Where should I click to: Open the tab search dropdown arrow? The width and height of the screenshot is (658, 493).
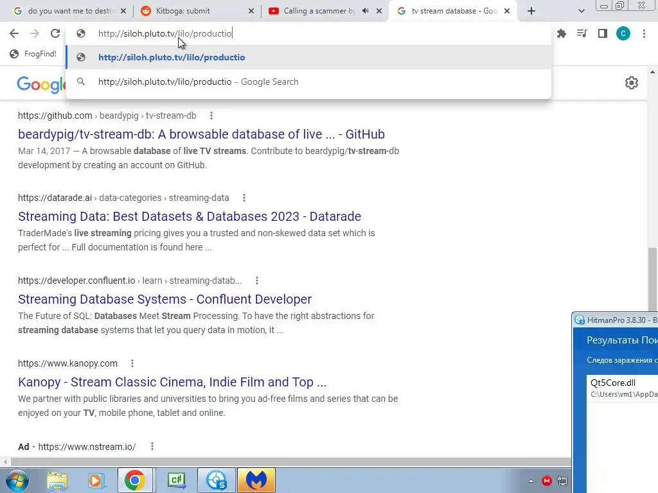click(581, 11)
